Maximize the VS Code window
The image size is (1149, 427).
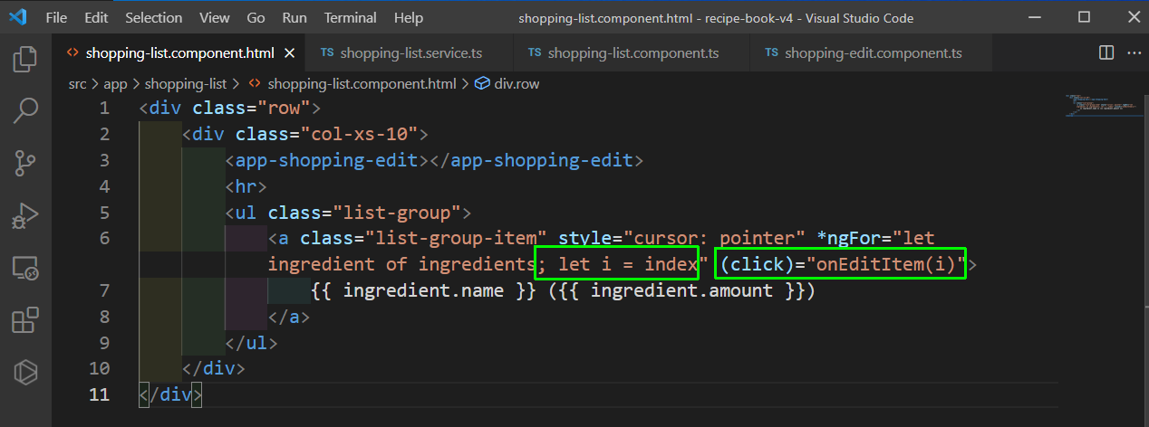[1084, 18]
